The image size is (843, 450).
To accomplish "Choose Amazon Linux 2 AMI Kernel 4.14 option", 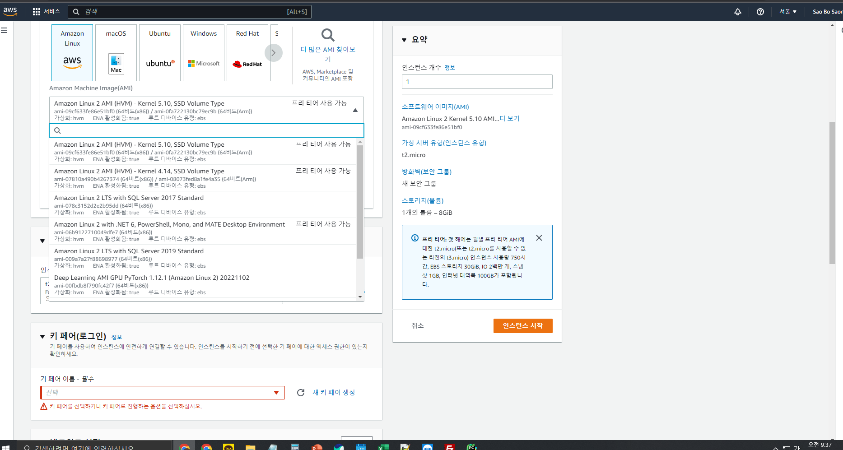I will (x=203, y=178).
